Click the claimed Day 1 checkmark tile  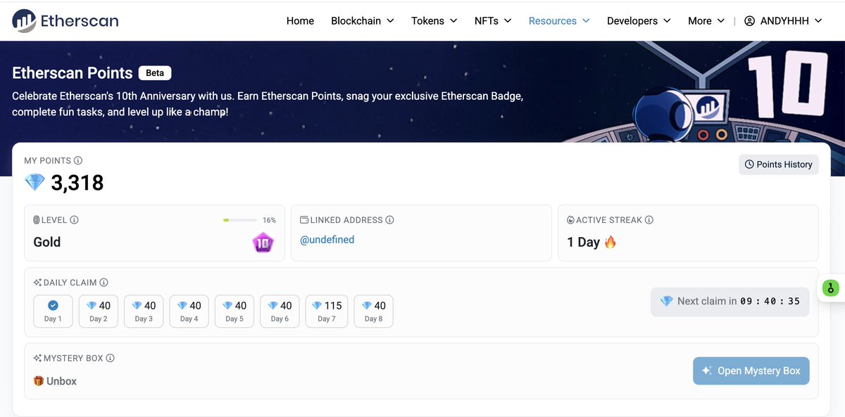coord(53,311)
